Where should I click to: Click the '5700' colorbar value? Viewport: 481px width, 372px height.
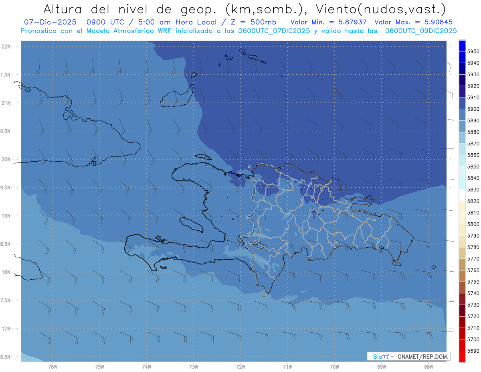point(473,339)
